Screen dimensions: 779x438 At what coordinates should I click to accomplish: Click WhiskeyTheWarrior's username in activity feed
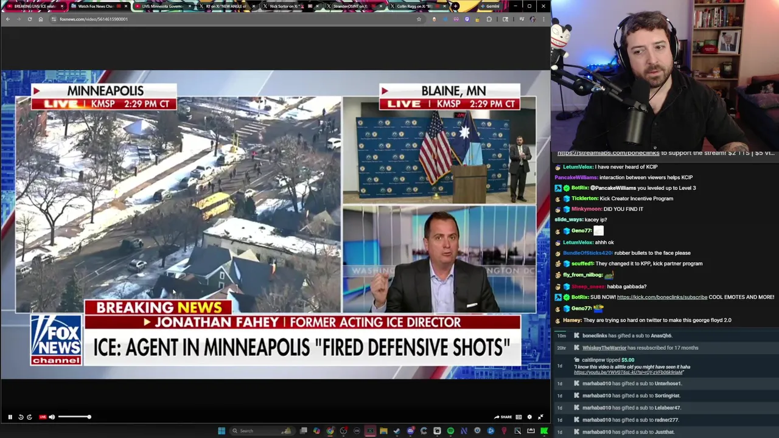[x=604, y=347]
